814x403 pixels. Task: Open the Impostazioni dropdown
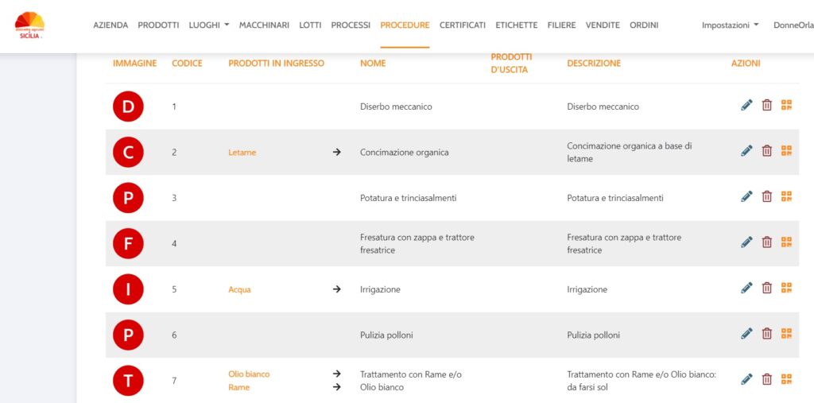730,25
